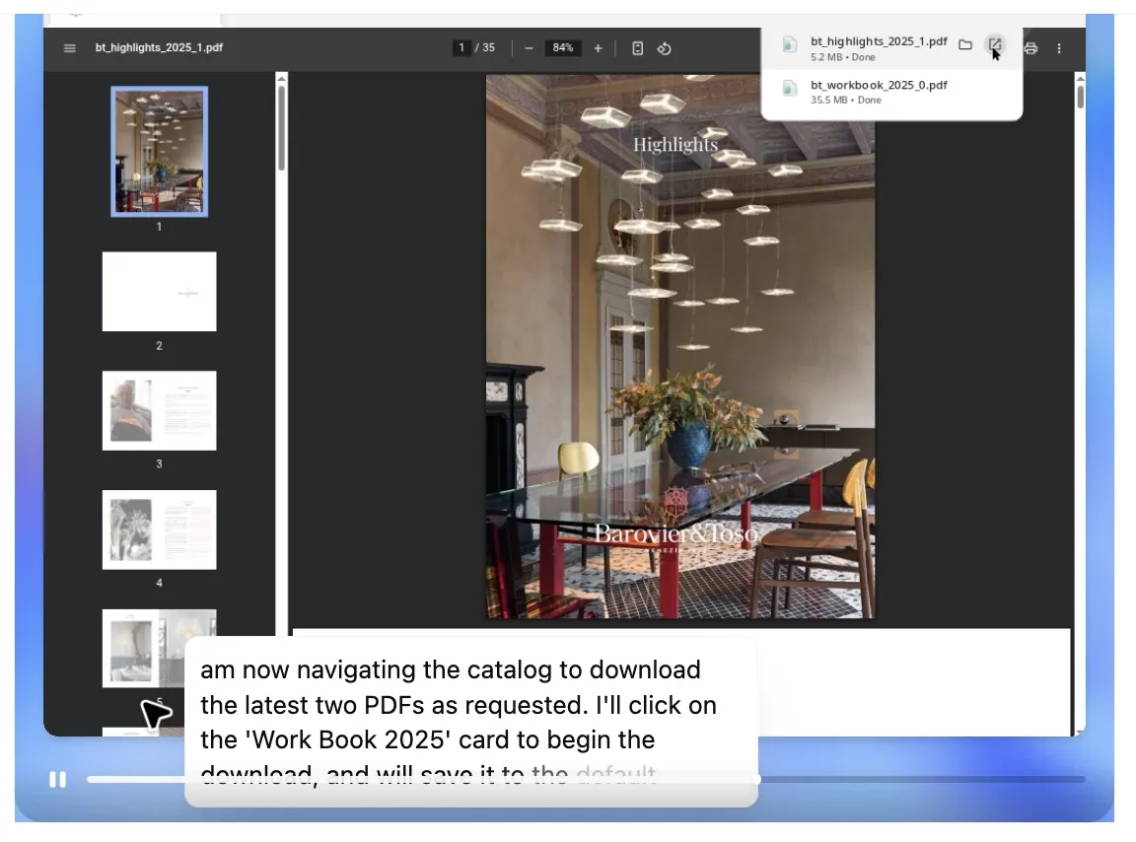Click the video progress bar
The height and width of the screenshot is (842, 1136).
[586, 780]
